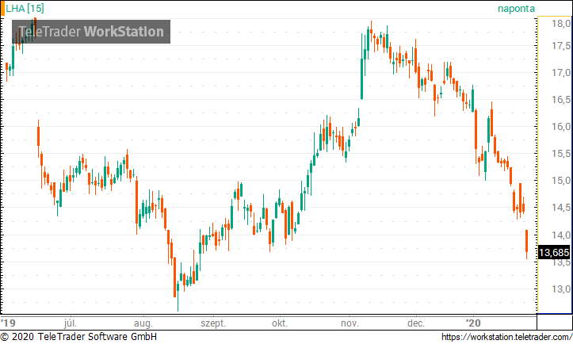Viewport: 573px width, 344px height.
Task: Click the nov. month marker
Action: [350, 323]
